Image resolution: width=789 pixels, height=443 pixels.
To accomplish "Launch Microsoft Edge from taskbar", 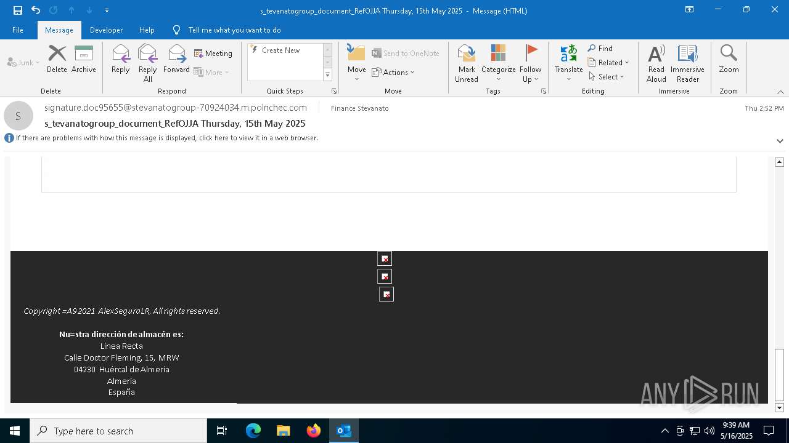I will point(253,431).
